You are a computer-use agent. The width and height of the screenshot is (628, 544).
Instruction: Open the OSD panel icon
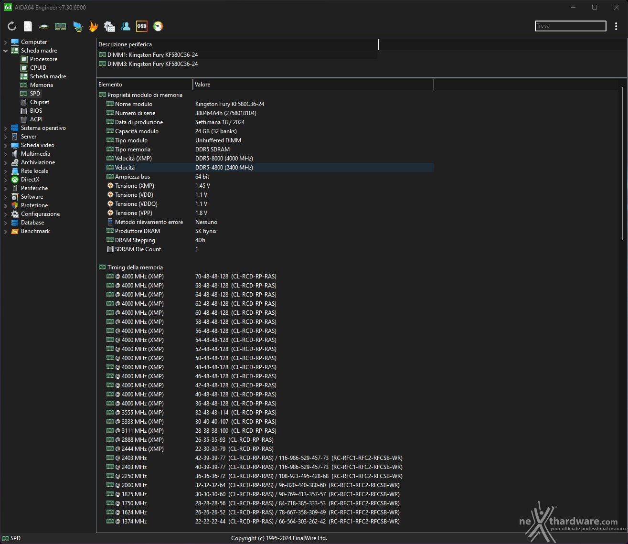click(142, 26)
